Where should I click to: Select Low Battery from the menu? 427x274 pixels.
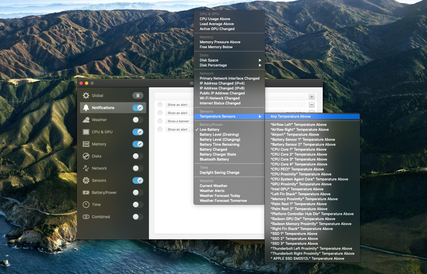[210, 129]
